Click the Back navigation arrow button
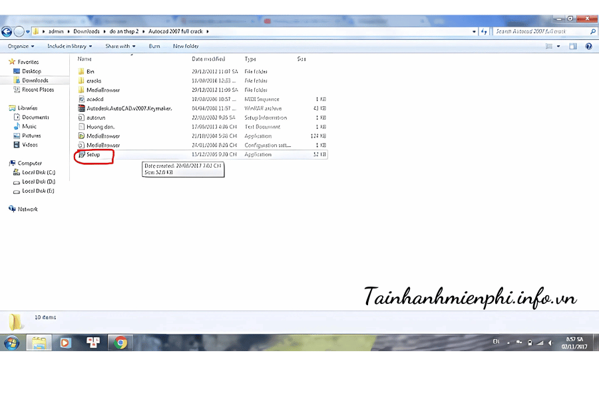 (7, 31)
